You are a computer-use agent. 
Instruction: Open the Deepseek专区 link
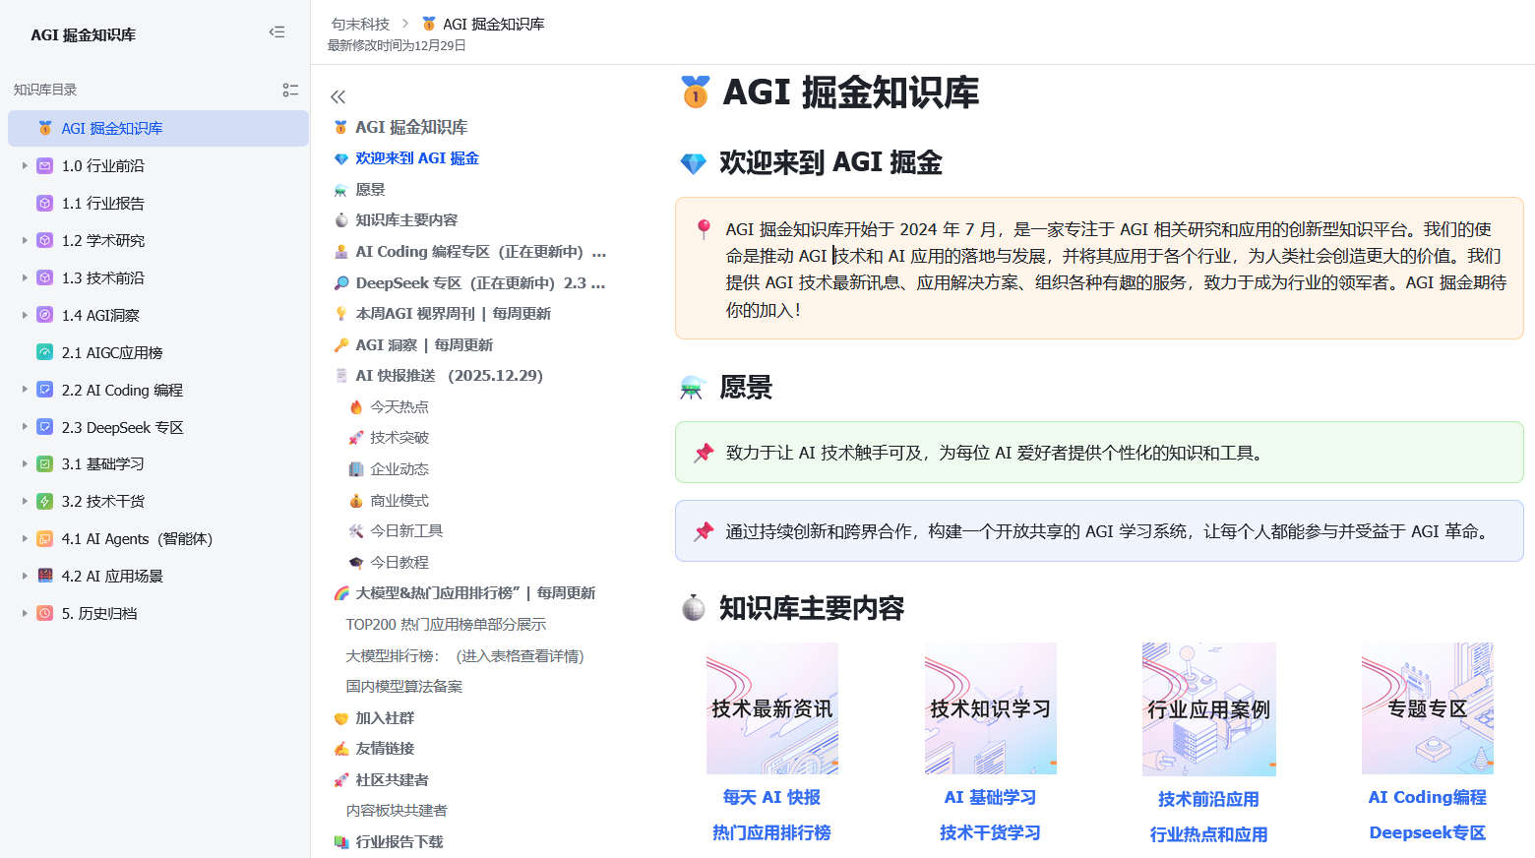[1427, 833]
